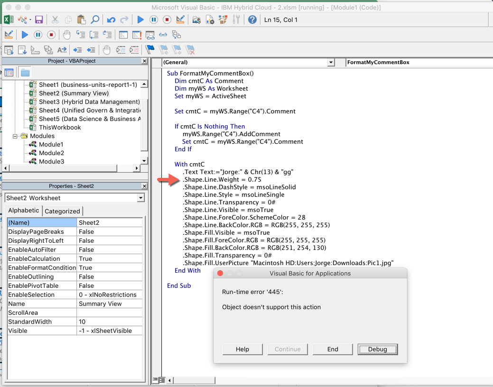Redo with the standard toolbar arrow
This screenshot has height=387, width=493.
tap(124, 19)
